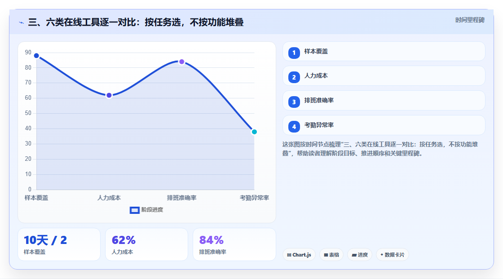
Task: Click the section title 三、六类在线工具逐一对比
Action: [136, 22]
